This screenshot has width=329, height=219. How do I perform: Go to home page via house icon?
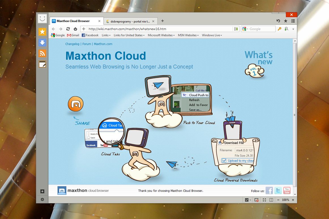click(x=75, y=29)
